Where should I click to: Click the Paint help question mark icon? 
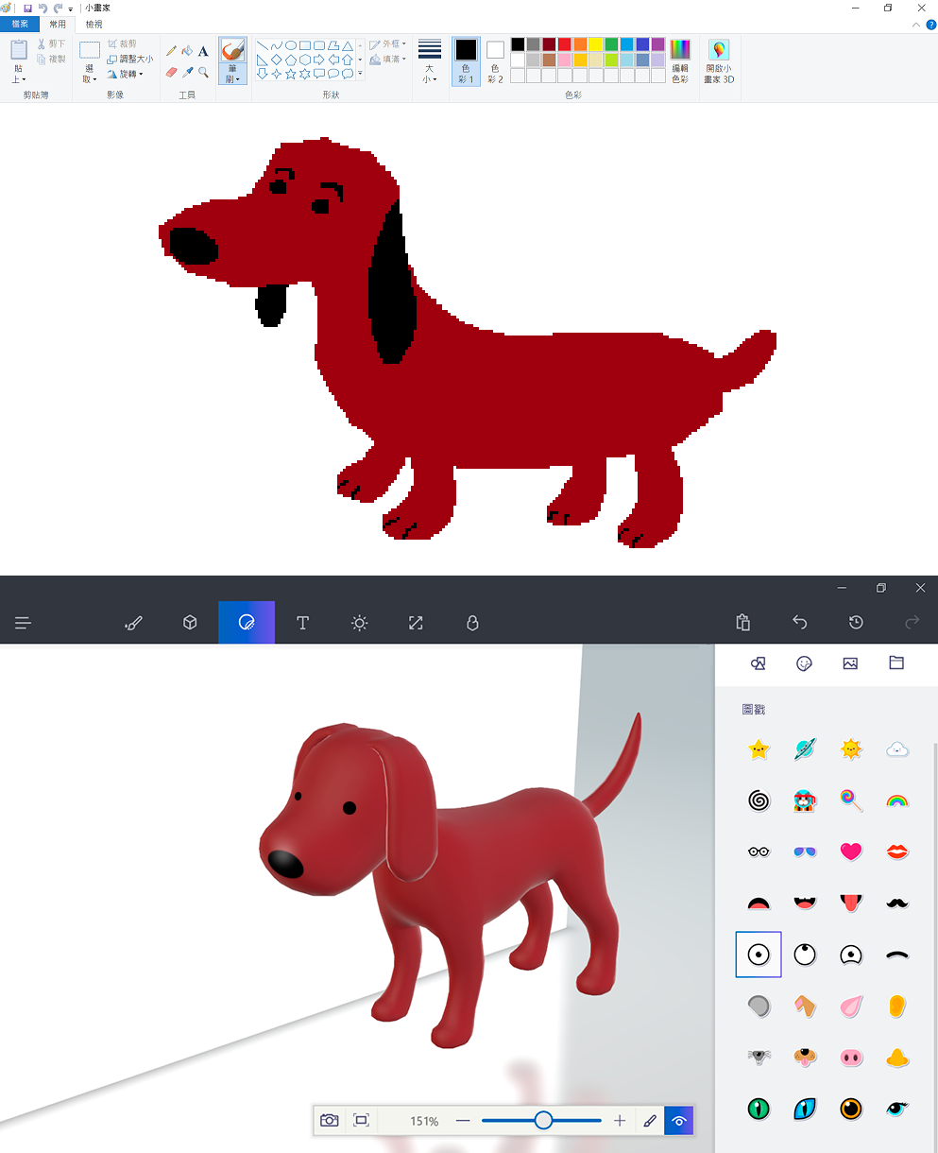(x=930, y=24)
